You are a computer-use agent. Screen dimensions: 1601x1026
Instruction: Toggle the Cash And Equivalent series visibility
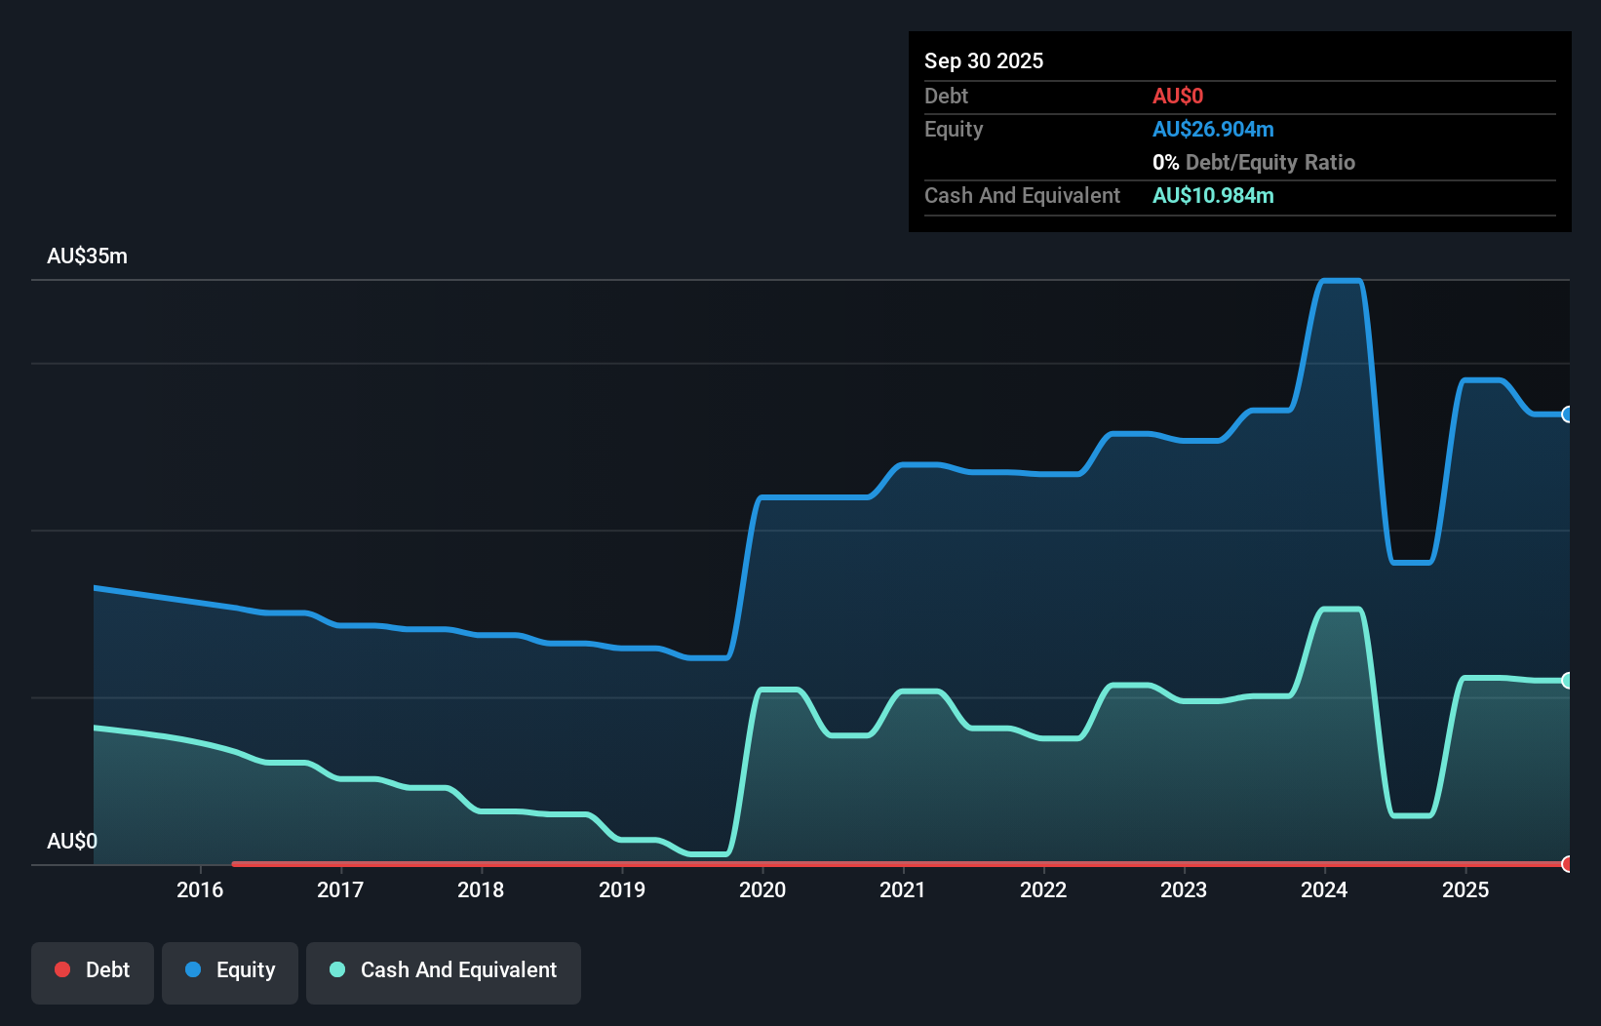(444, 972)
